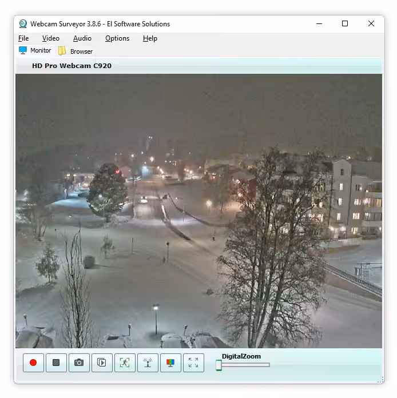Switch to the Monitor tab
Screen dimensions: 397x398
(x=35, y=51)
